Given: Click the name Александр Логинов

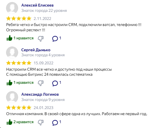Looking at the screenshot, I should pos(40,94).
